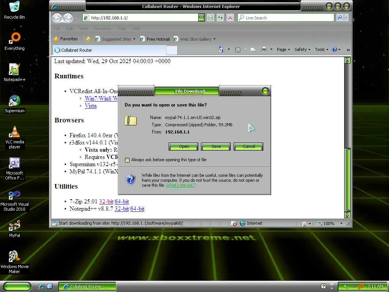Click the Refresh page icon

coord(220,17)
